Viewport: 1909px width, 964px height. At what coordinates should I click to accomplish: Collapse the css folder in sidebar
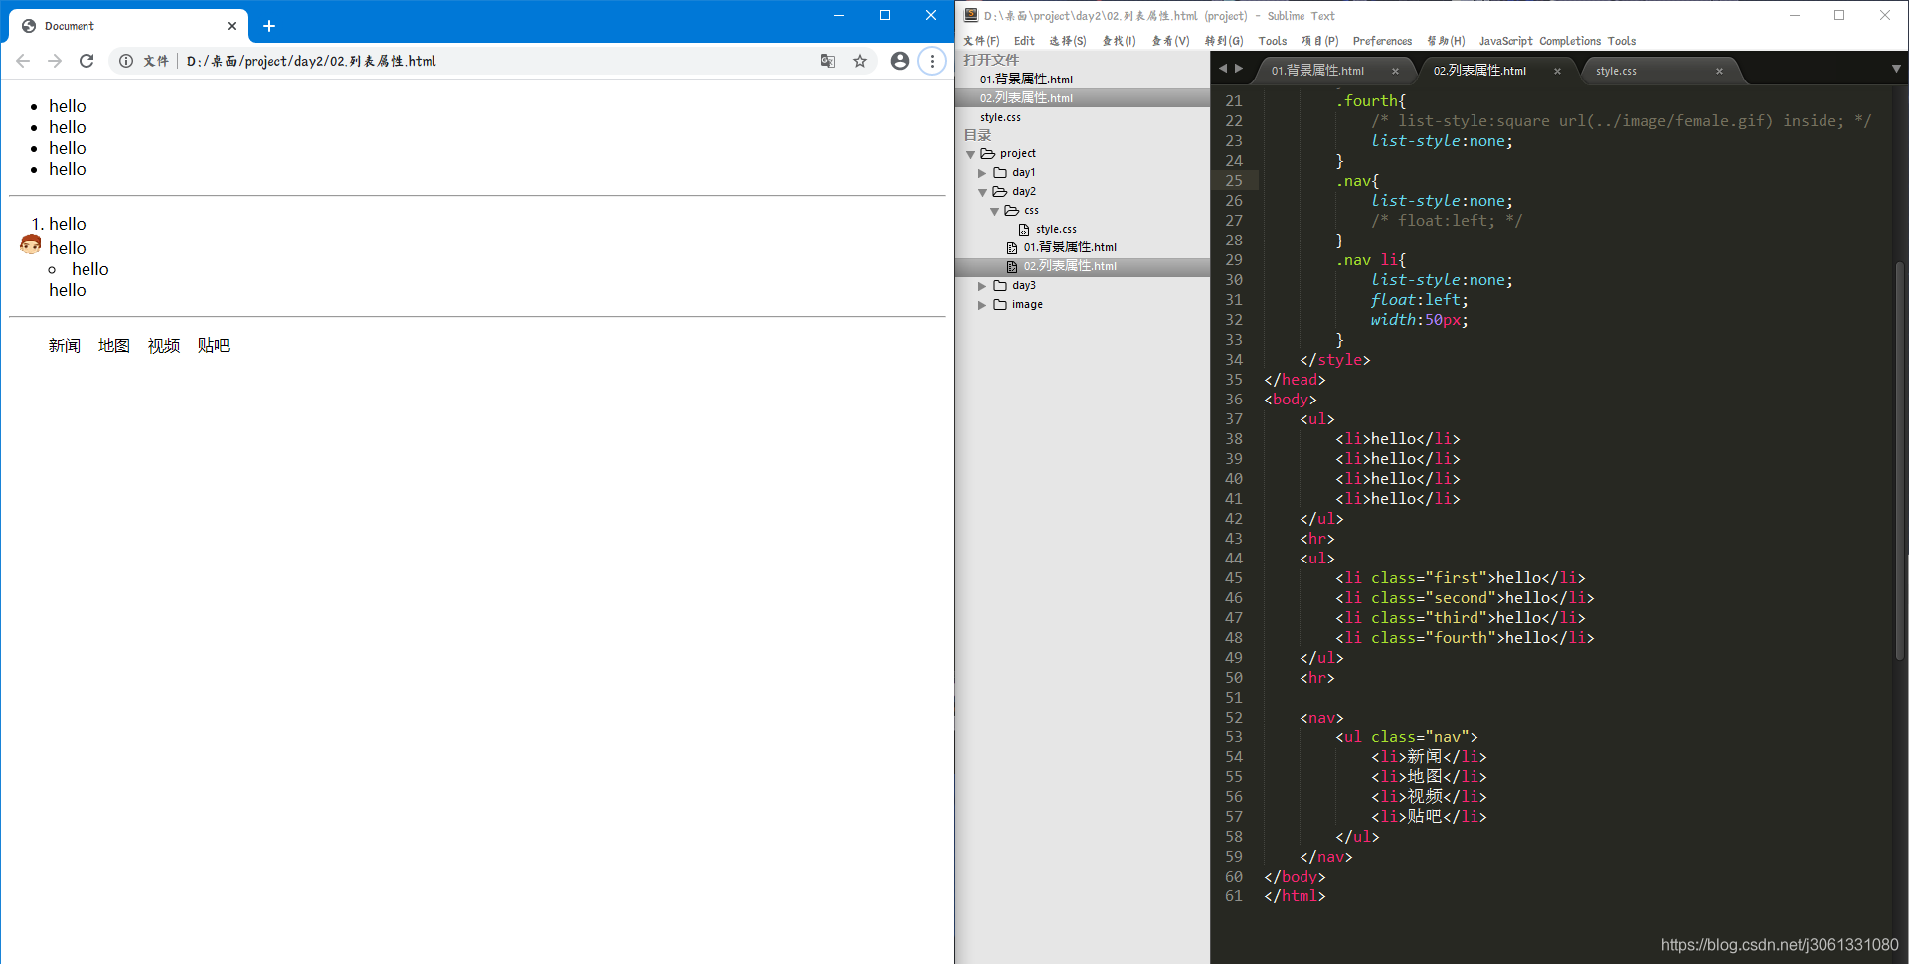(994, 211)
